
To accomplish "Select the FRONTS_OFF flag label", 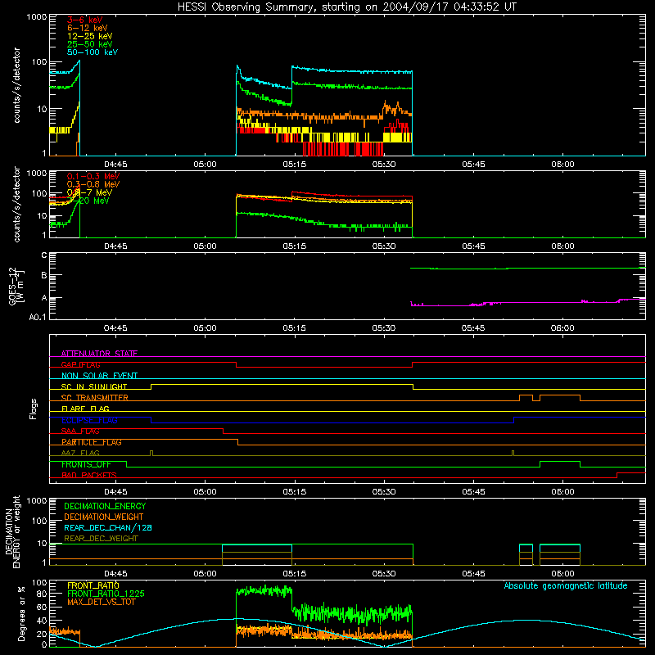I will pos(86,464).
